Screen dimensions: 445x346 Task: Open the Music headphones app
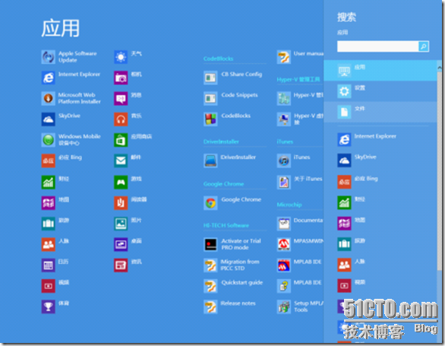coord(128,119)
